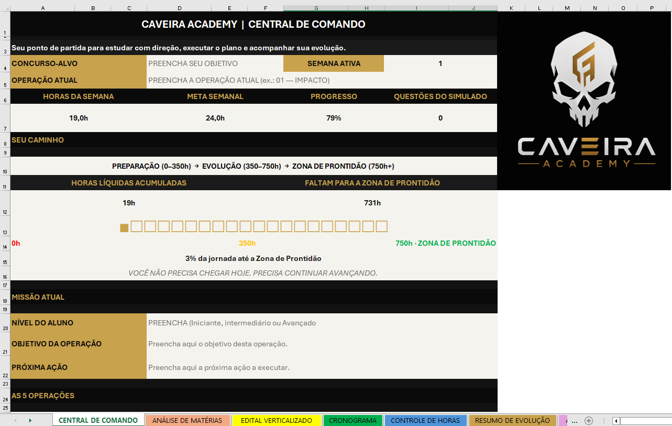Click the previous sheet navigation arrow
This screenshot has height=426, width=672.
15,421
